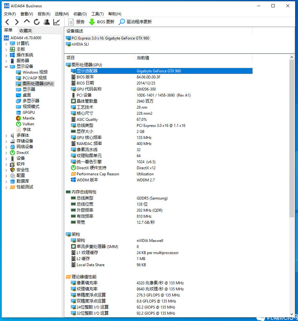Open the graph chart toolbar icon
This screenshot has width=298, height=321.
(x=57, y=22)
